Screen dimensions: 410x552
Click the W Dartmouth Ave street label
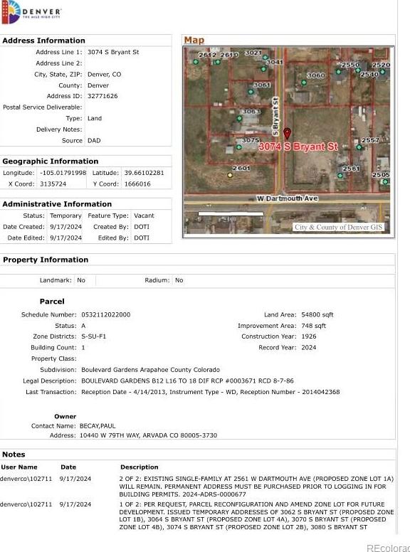(287, 198)
